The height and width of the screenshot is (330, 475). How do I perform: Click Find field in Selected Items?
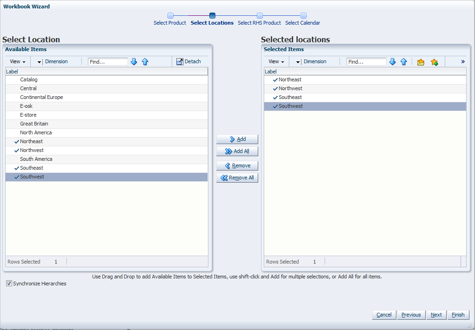(x=367, y=62)
